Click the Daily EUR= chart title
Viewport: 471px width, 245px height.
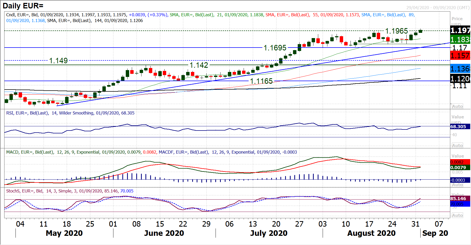tap(23, 6)
